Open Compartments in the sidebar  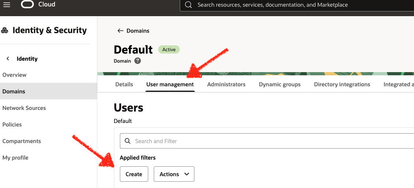click(22, 141)
